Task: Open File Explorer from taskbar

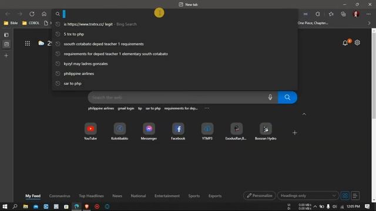Action: [25, 206]
